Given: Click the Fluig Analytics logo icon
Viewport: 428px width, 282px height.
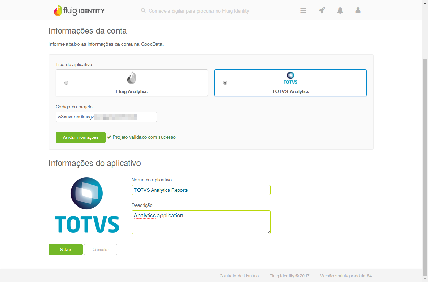Looking at the screenshot, I should [x=132, y=78].
